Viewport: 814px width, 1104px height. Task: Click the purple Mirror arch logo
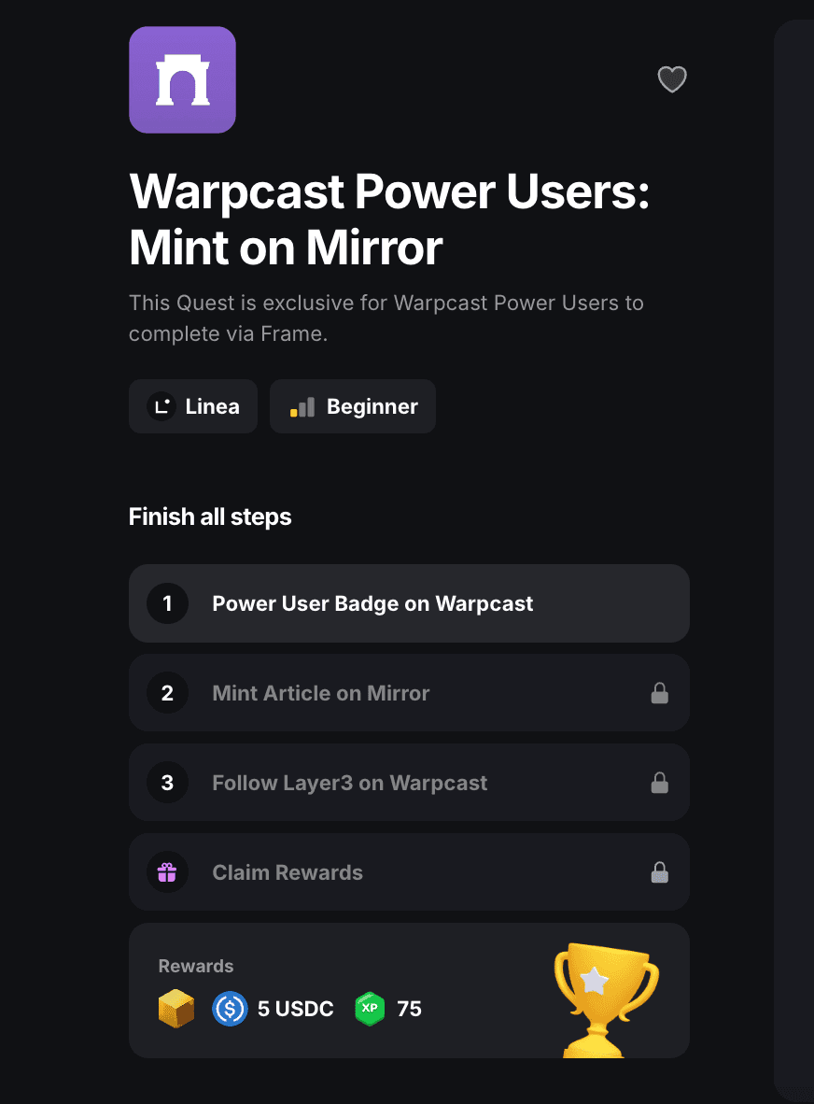(182, 79)
